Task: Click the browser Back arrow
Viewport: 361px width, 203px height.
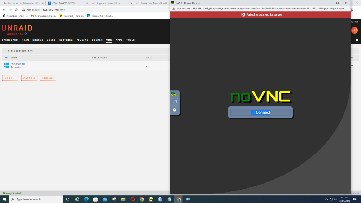Action: pyautogui.click(x=4, y=10)
